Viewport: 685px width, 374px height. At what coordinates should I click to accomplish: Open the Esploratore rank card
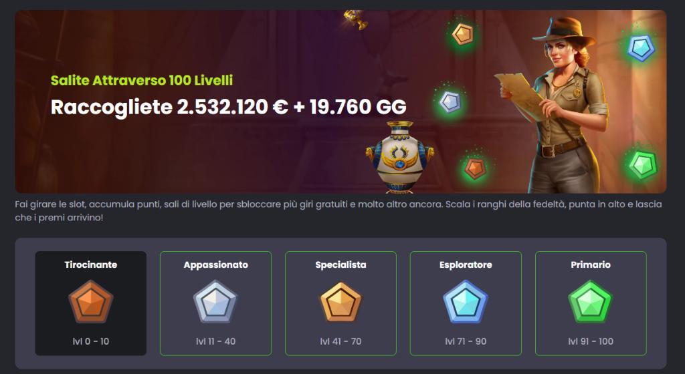click(x=466, y=303)
